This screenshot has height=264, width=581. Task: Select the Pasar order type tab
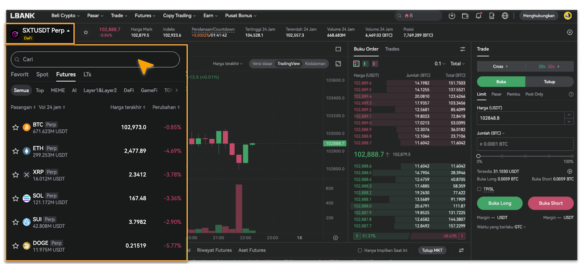(x=496, y=94)
